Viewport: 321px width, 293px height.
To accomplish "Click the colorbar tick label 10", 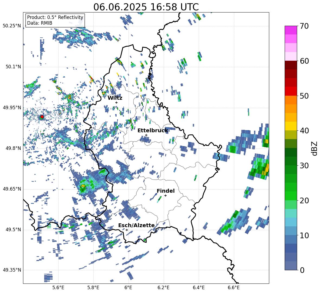I will coord(304,235).
